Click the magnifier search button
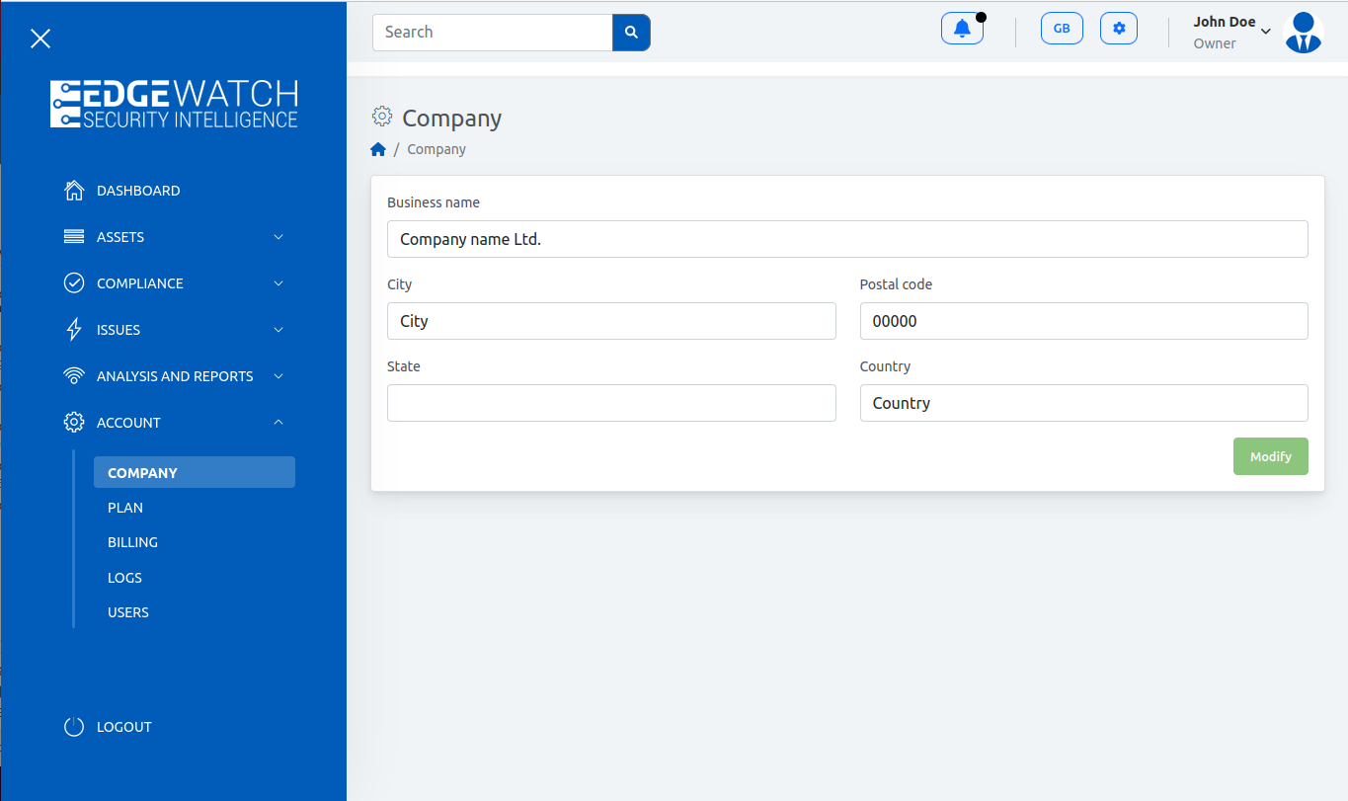The image size is (1348, 801). (632, 32)
